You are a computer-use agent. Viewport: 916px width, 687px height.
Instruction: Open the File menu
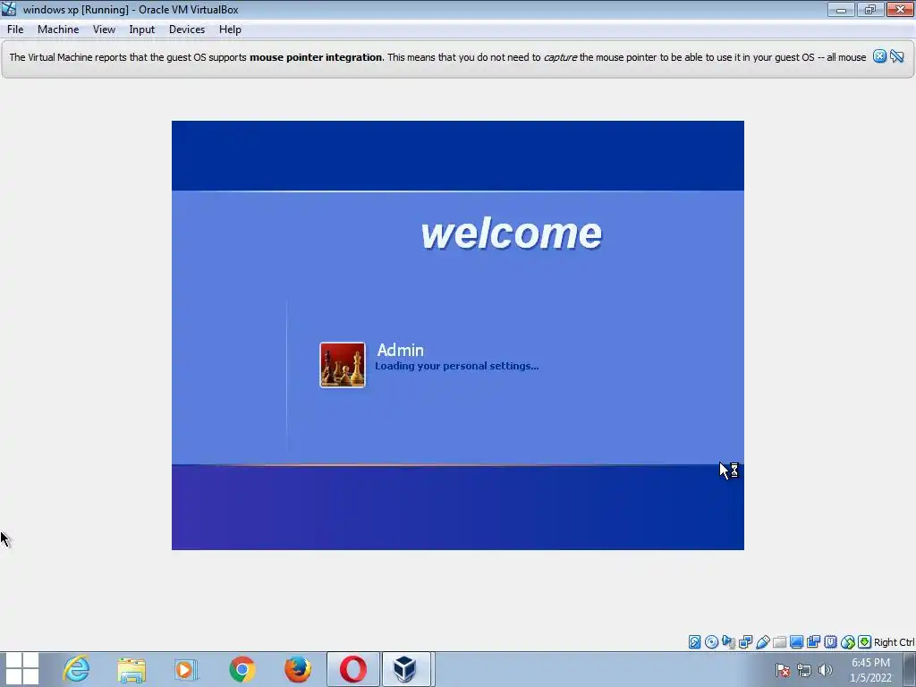click(x=15, y=30)
